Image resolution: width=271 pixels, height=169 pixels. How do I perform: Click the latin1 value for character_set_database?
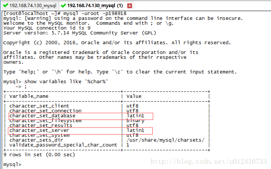click(x=135, y=116)
